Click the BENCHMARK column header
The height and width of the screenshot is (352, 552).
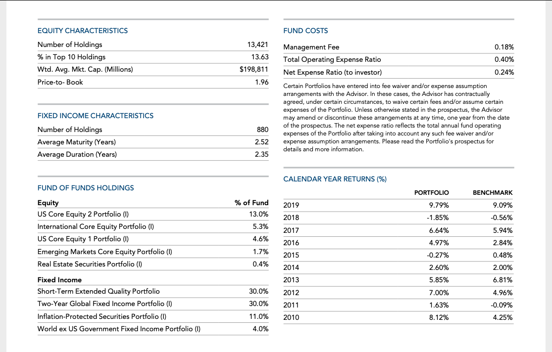(493, 193)
